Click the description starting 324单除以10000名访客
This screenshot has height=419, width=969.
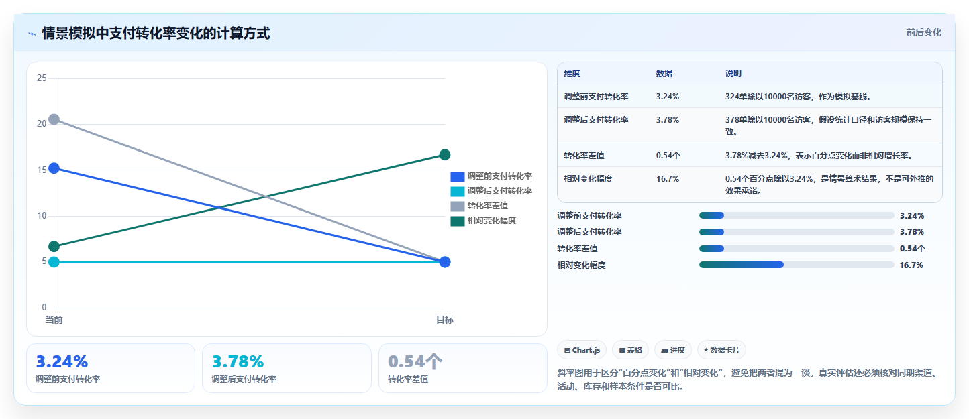pyautogui.click(x=798, y=97)
